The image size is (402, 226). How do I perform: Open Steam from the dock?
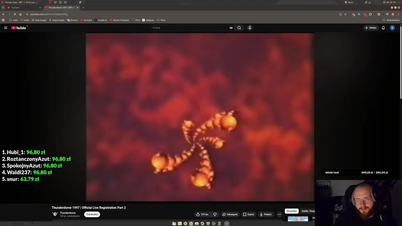tap(202, 223)
